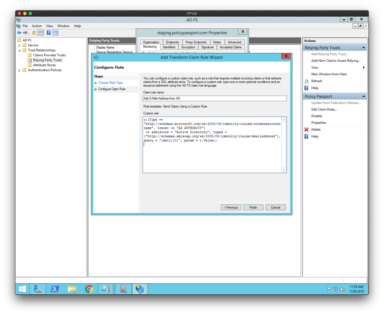Open the Windows Start button

22,289
